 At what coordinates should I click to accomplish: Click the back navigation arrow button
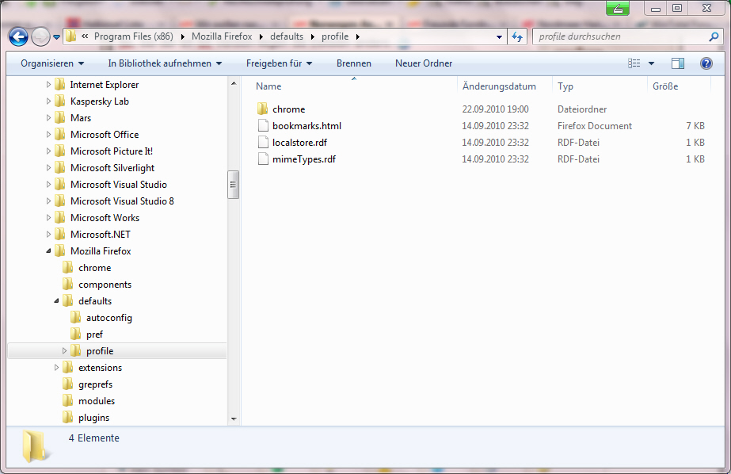point(19,36)
